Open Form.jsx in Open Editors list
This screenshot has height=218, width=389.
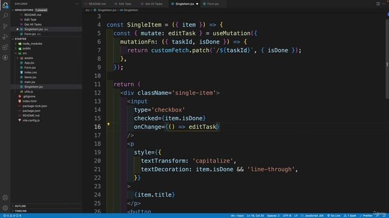30,34
